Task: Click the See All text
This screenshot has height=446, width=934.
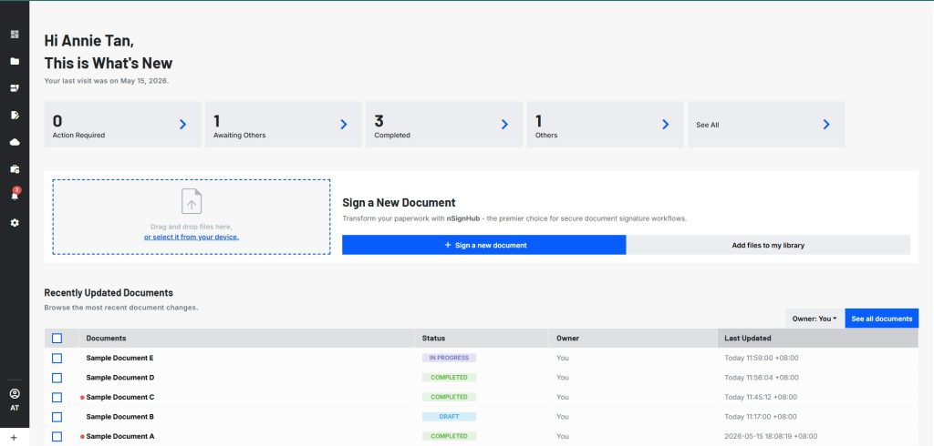Action: (708, 126)
